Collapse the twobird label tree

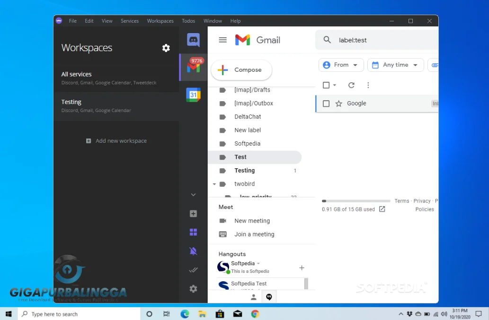click(214, 184)
